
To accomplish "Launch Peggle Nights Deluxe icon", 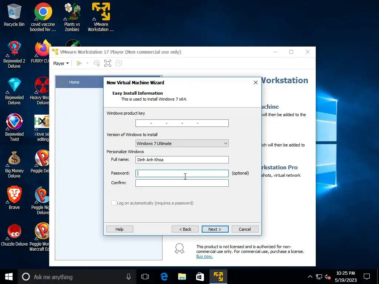I will 41,200.
